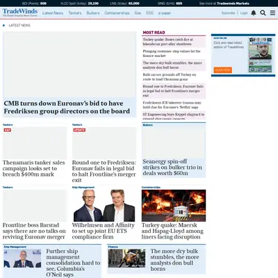Click photo of two men in suits
The width and height of the screenshot is (278, 278).
104,206
